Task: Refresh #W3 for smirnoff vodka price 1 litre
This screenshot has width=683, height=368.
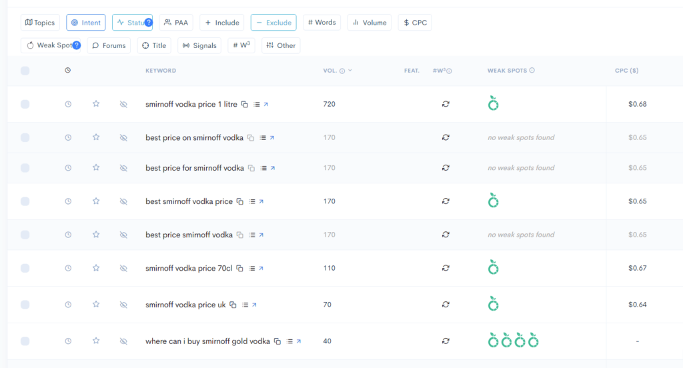Action: click(446, 104)
